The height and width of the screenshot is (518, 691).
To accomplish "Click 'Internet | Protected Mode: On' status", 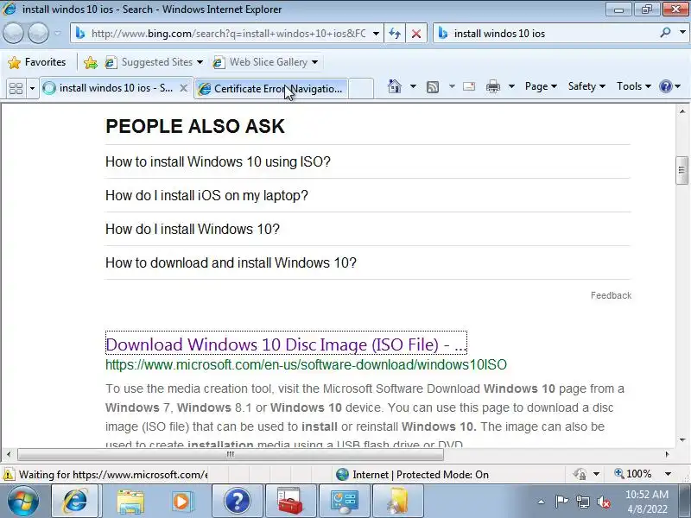I will 412,474.
